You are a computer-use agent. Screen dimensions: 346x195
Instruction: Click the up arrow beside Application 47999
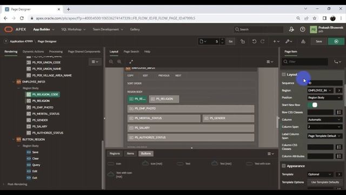tap(6, 41)
